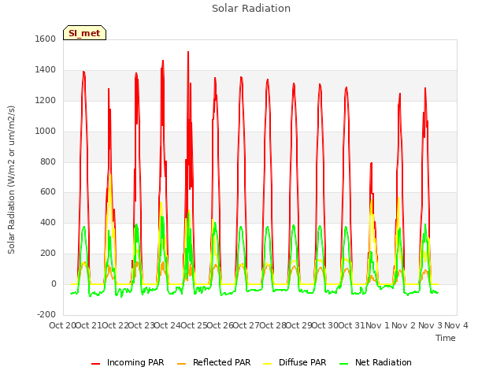The height and width of the screenshot is (378, 504).
Task: Click the x-axis date label Oct 20
Action: tap(62, 325)
